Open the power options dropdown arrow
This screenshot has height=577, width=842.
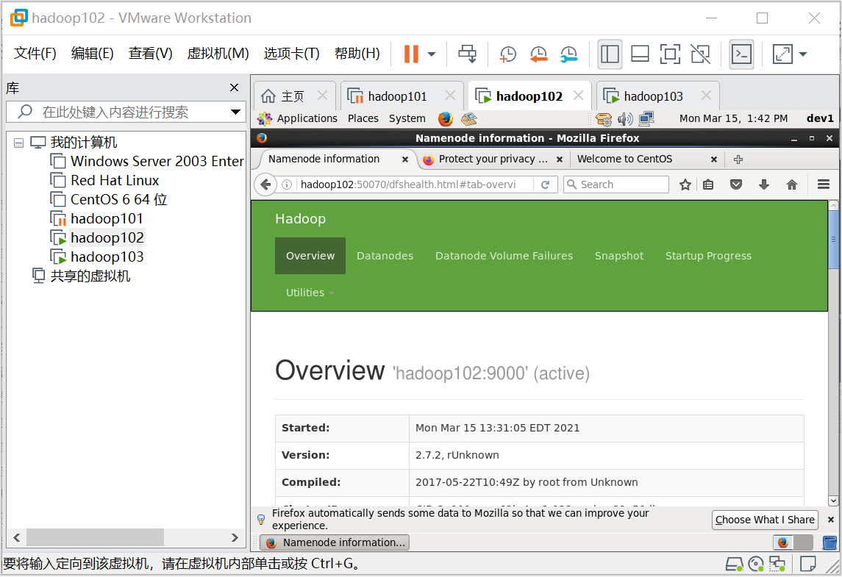(431, 54)
